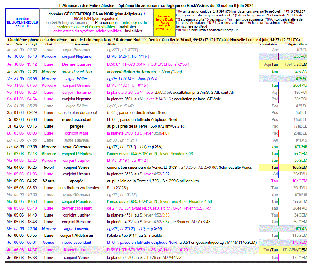
Task: Click the "Aqr/Tau" constellation cell
Action: tap(271, 64)
